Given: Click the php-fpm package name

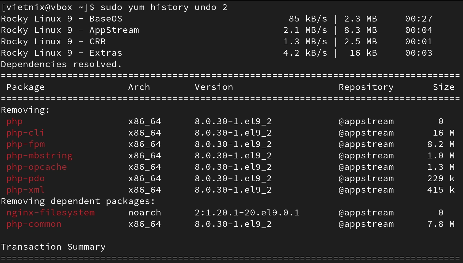Looking at the screenshot, I should (25, 144).
